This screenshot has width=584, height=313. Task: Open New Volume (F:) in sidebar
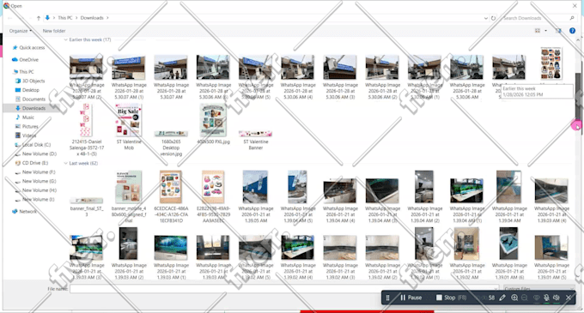(35, 172)
